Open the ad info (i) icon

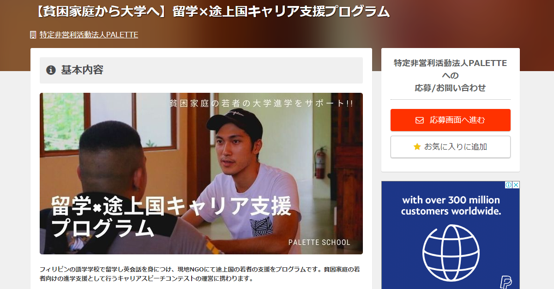click(508, 185)
